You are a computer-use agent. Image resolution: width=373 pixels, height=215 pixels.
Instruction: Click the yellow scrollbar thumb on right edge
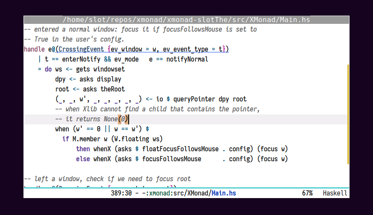pos(348,114)
